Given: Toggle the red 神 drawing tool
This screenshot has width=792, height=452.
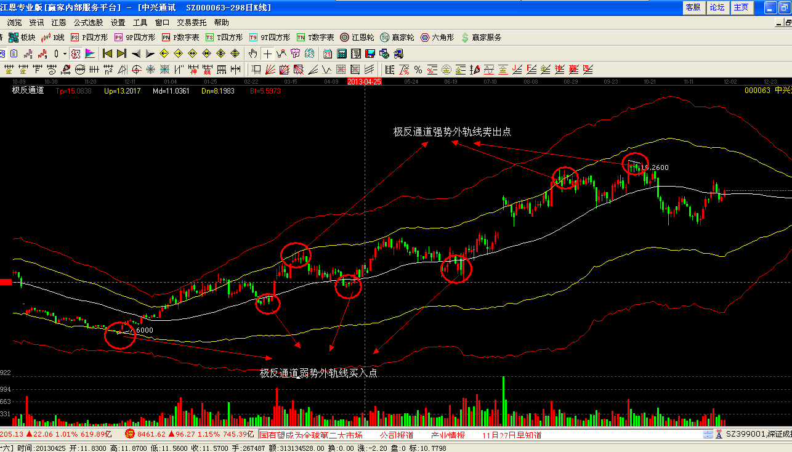Looking at the screenshot, I should 193,69.
